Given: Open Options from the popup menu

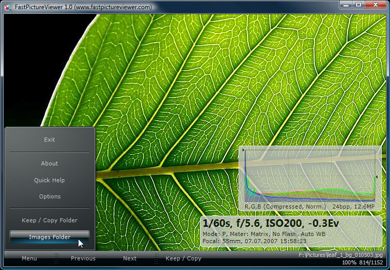Looking at the screenshot, I should (x=49, y=196).
